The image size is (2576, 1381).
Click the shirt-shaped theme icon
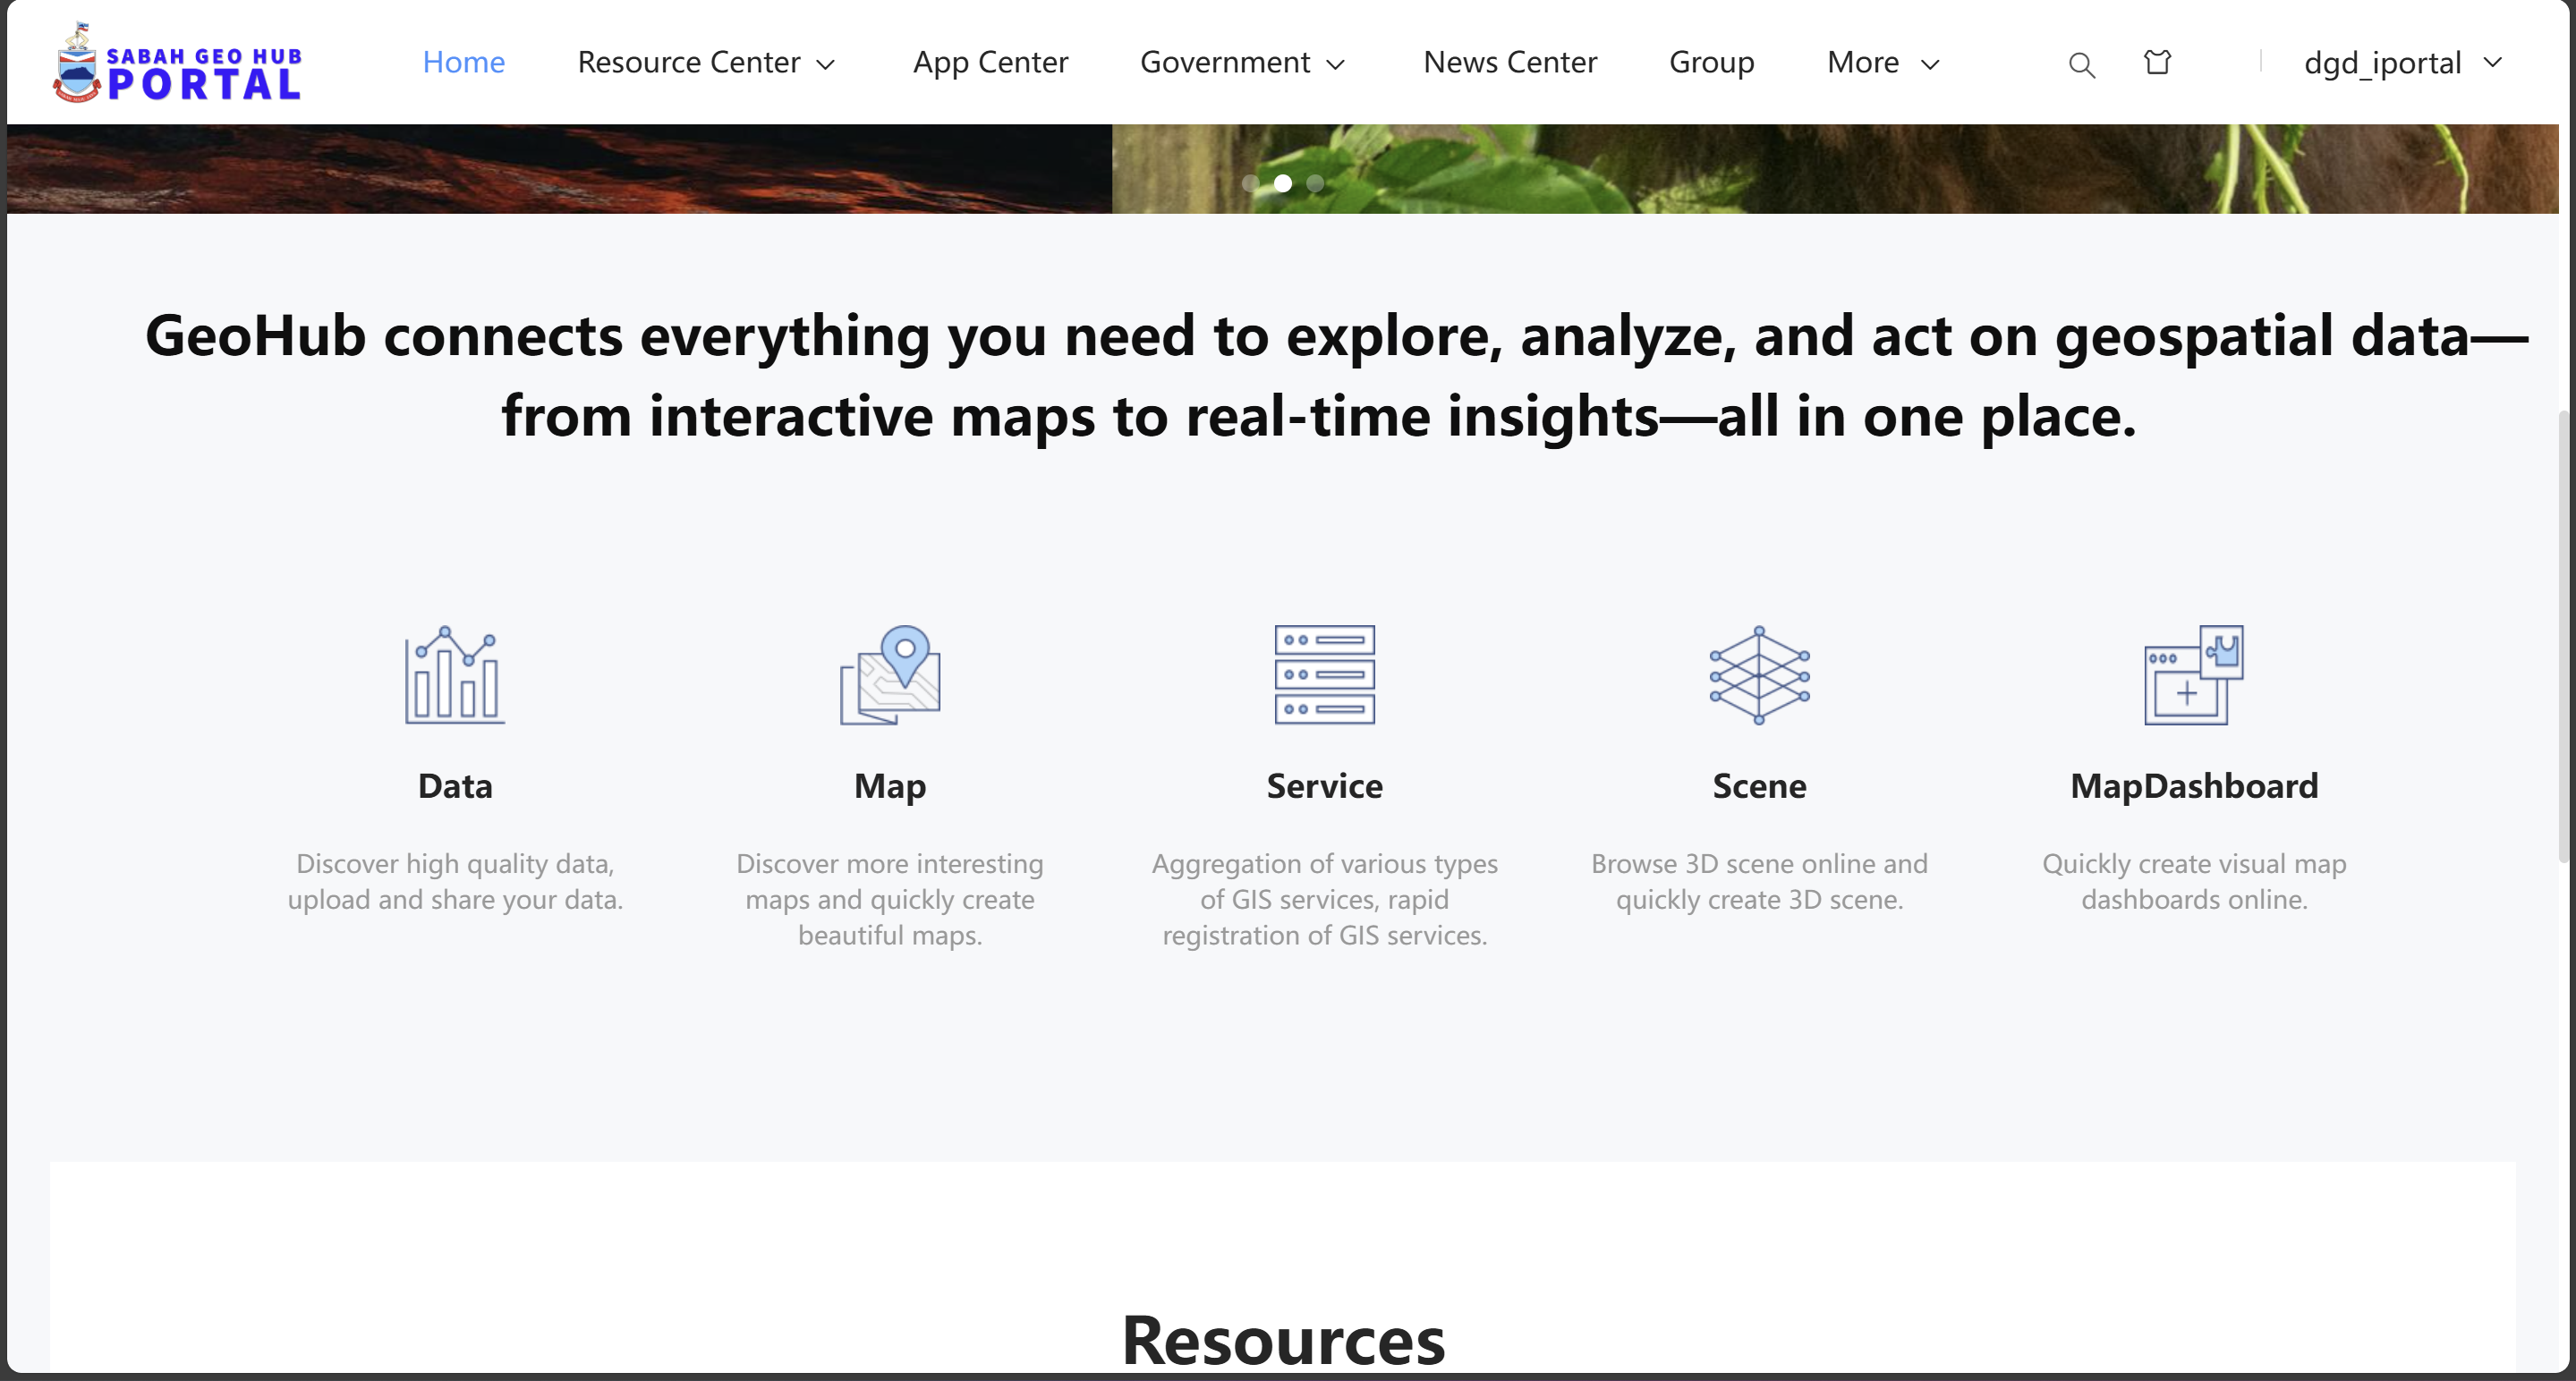click(x=2157, y=62)
